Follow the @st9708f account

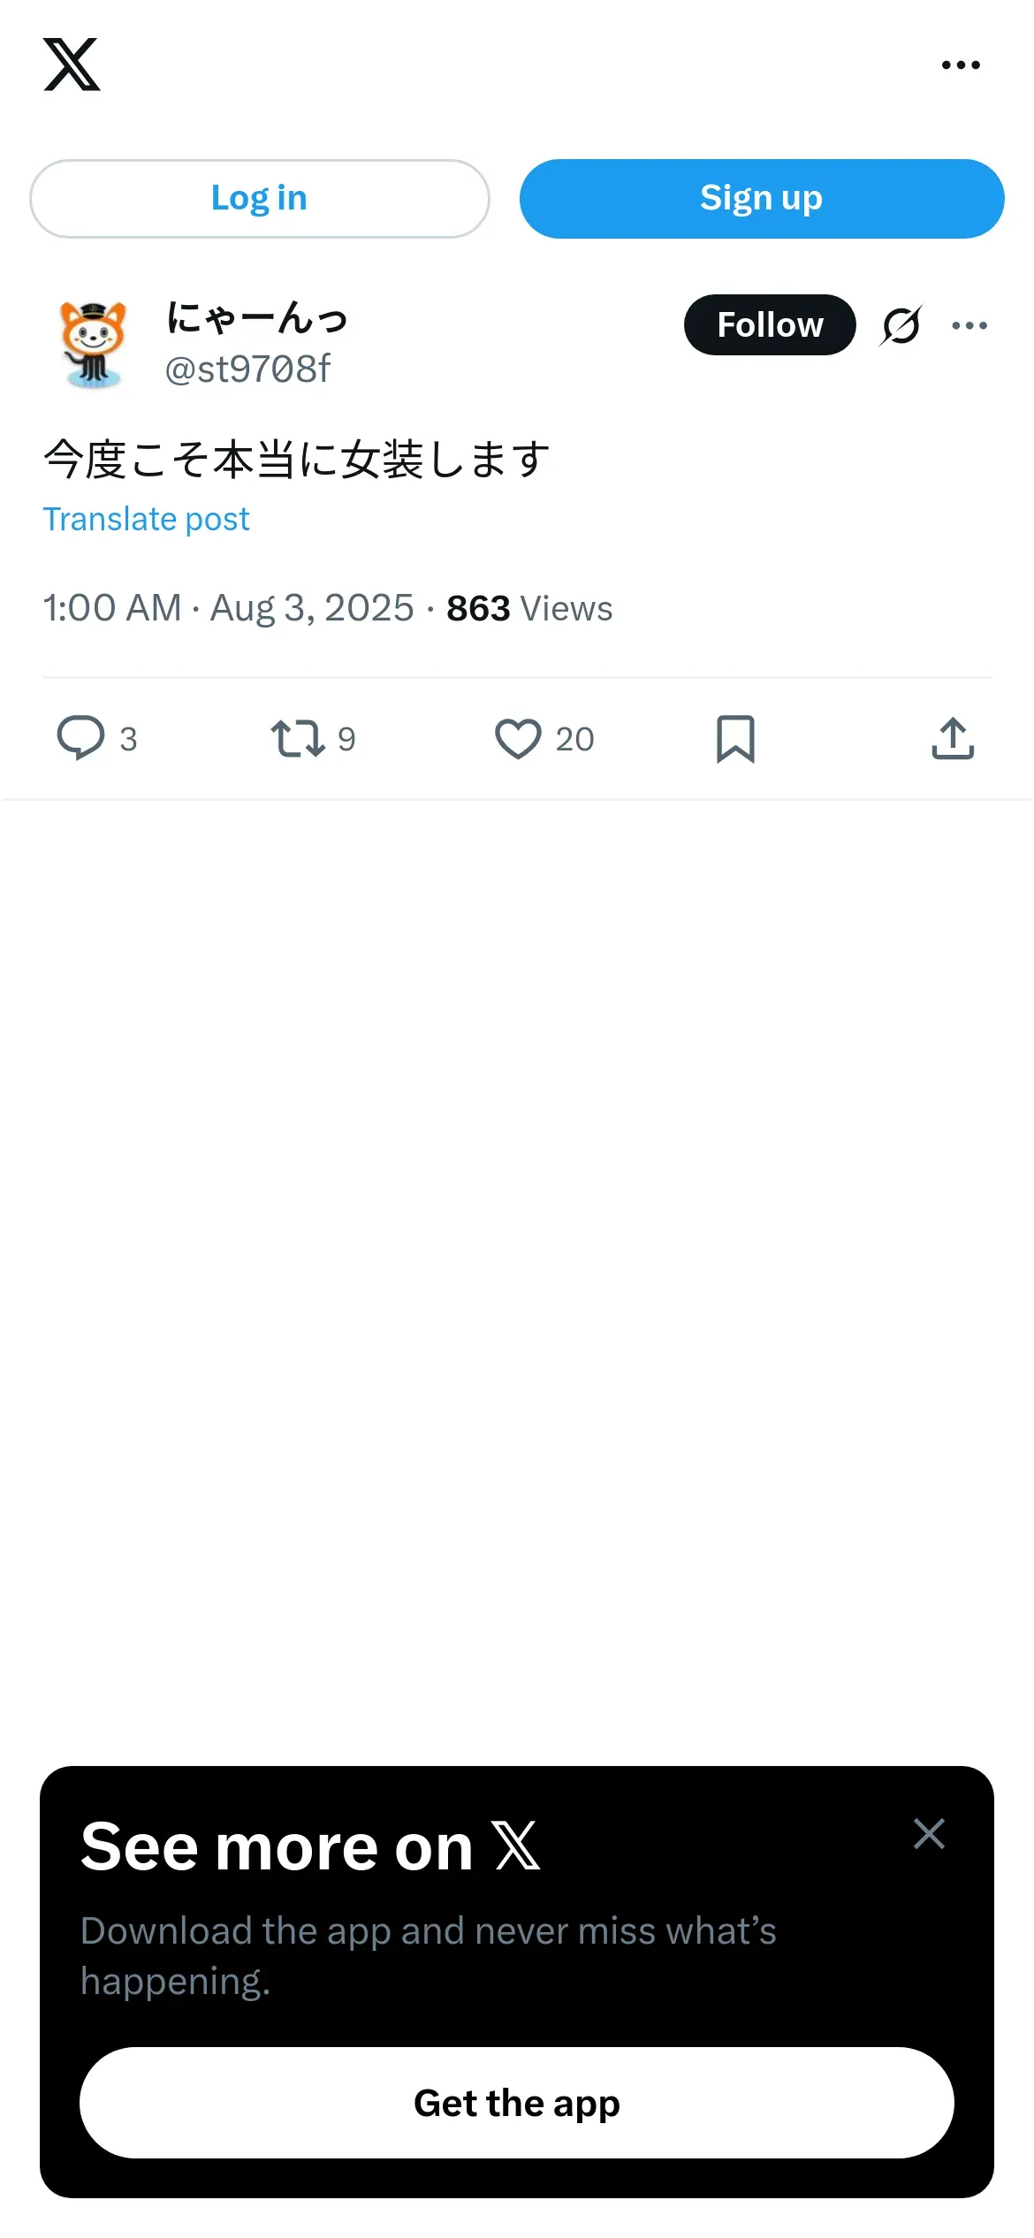pos(769,325)
